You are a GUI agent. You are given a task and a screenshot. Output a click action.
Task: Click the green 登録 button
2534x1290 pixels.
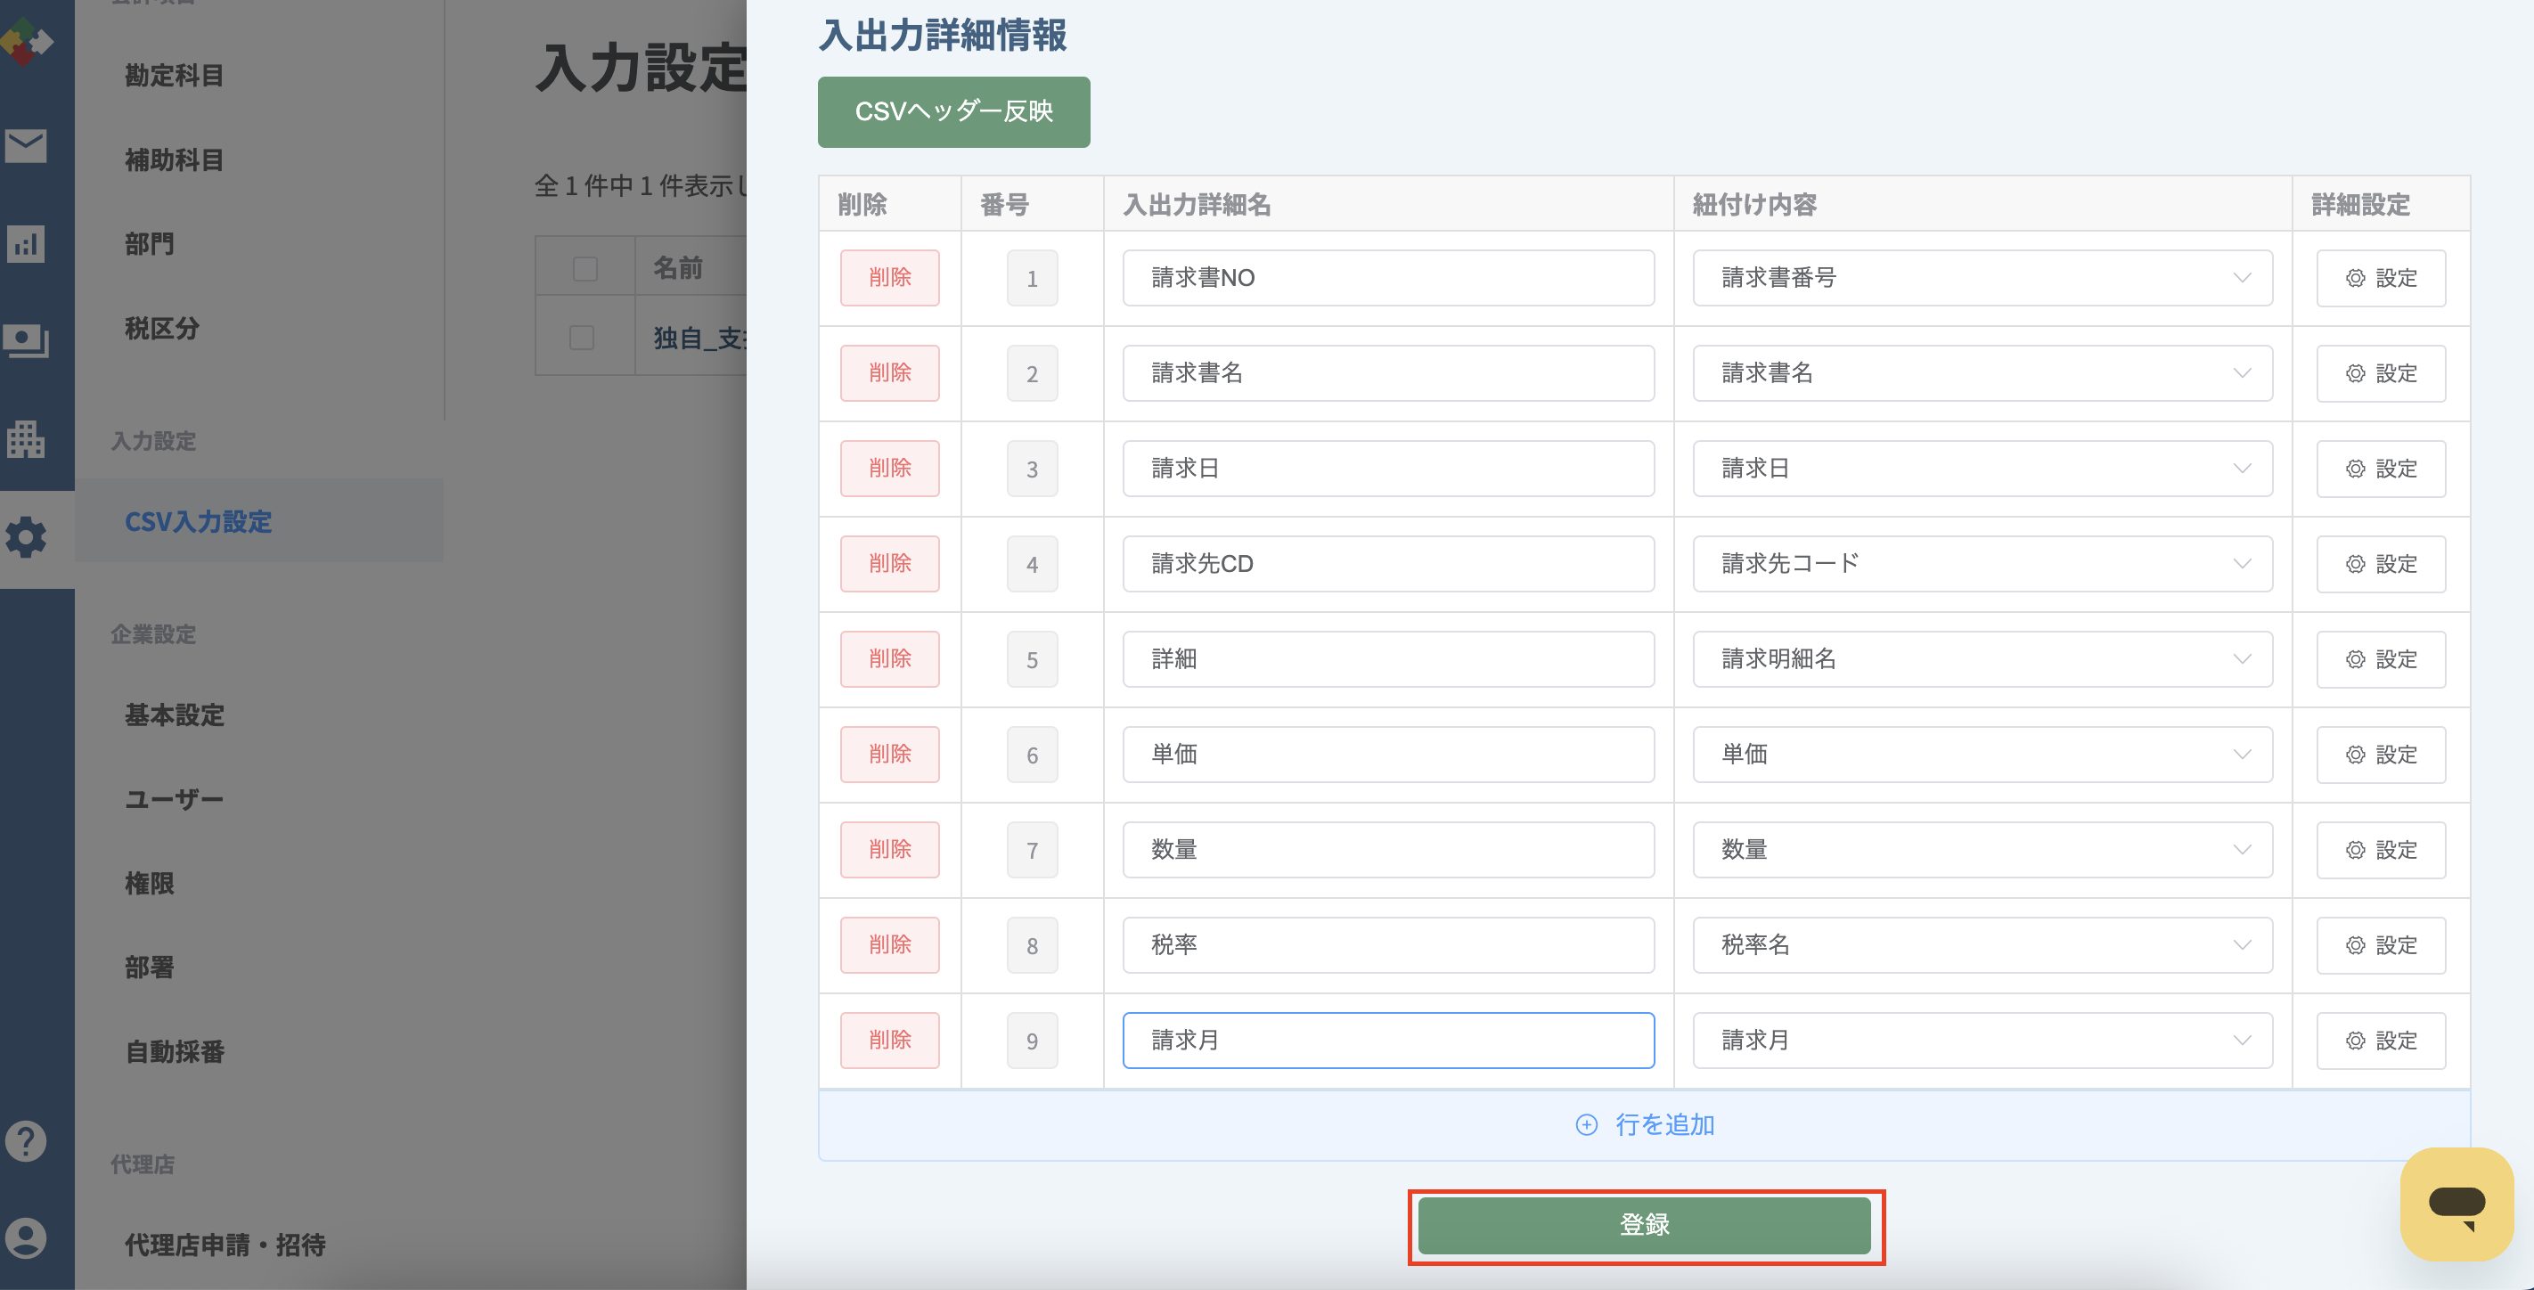[1644, 1226]
